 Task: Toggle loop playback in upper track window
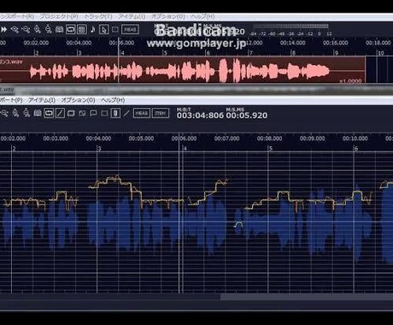tap(70, 29)
